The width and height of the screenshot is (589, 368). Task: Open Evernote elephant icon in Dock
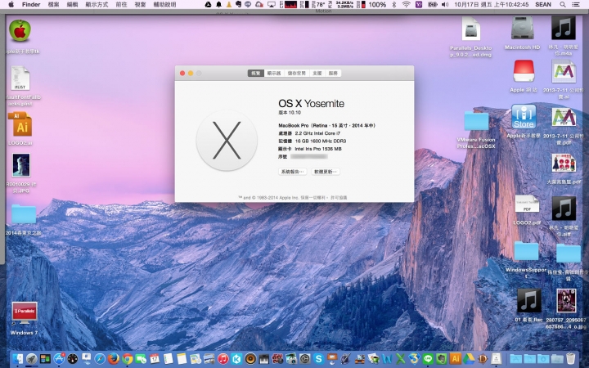pos(442,359)
